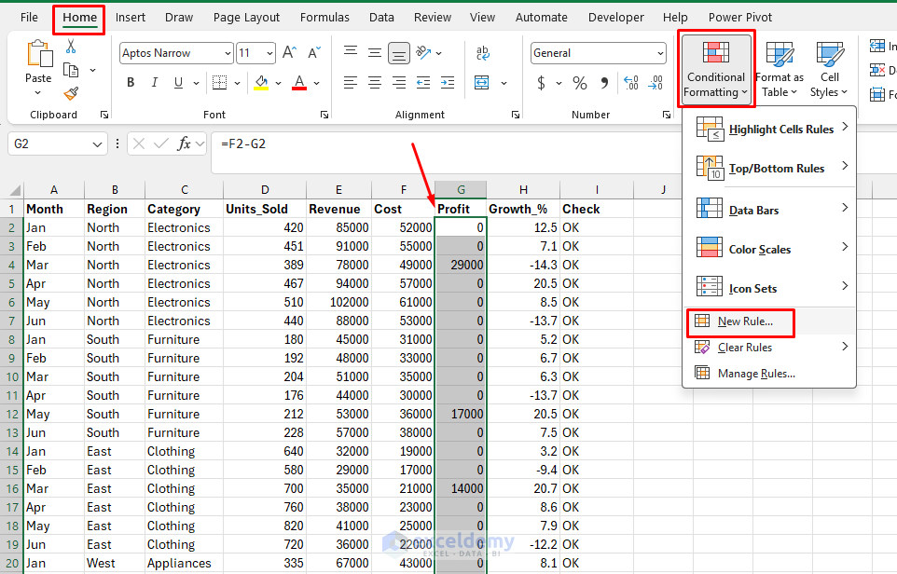Screen dimensions: 897x574
Task: Apply red Font Color swatch
Action: (x=299, y=83)
